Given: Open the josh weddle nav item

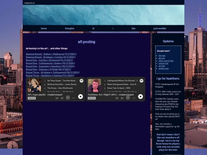Looking at the screenshot, I should (x=159, y=28).
